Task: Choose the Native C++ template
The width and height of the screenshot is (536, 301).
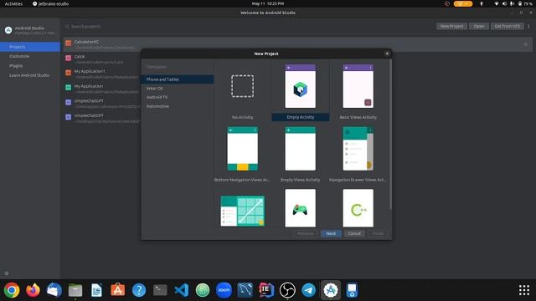Action: (358, 208)
